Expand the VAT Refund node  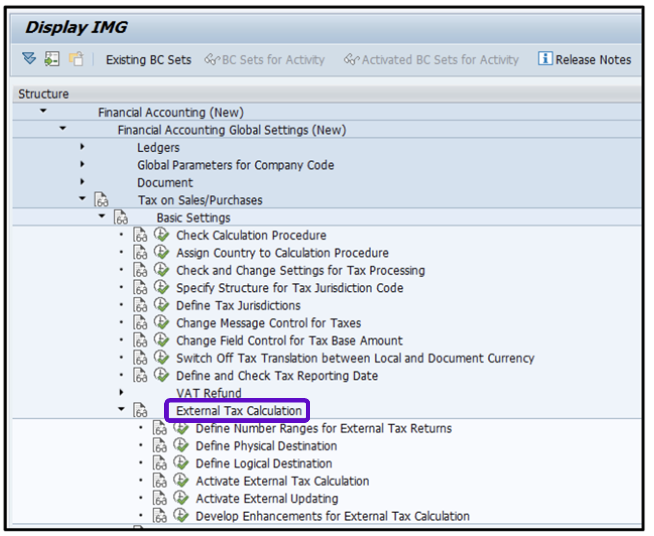tap(121, 393)
